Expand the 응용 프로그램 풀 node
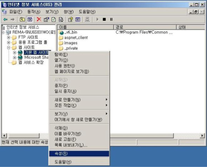 click(x=9, y=43)
